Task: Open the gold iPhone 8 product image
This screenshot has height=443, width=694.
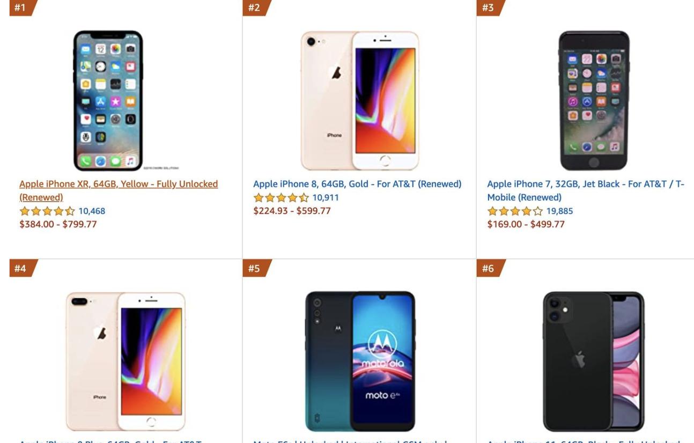Action: 359,100
